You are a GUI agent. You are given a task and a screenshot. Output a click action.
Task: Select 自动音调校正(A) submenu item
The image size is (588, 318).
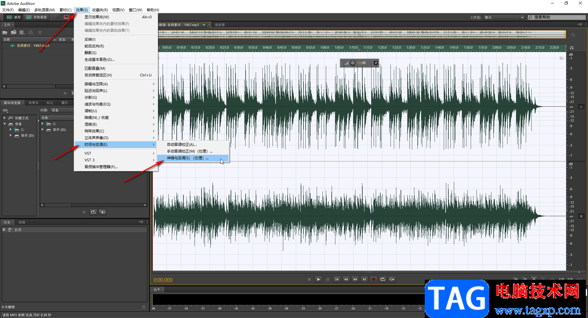point(193,145)
